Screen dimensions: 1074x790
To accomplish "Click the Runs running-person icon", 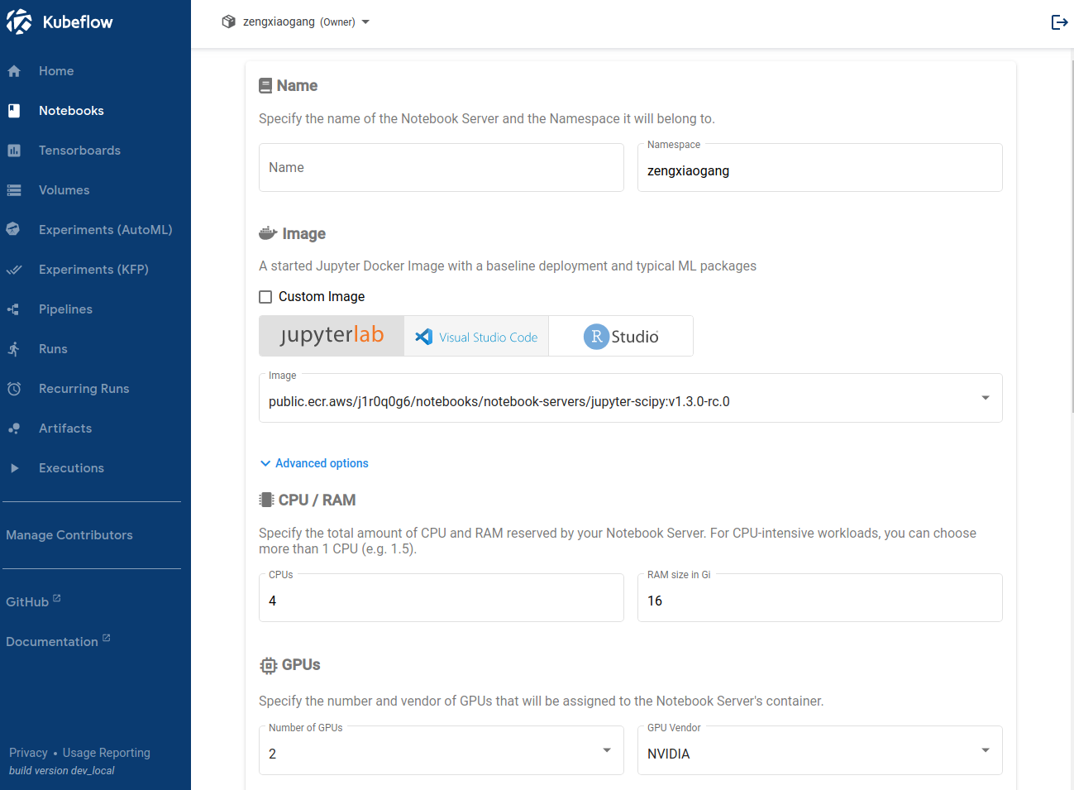I will [14, 349].
